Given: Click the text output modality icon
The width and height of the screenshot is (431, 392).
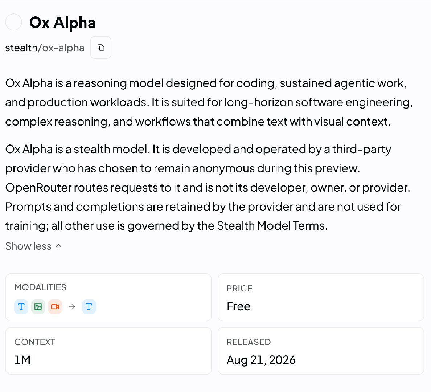Looking at the screenshot, I should point(89,306).
